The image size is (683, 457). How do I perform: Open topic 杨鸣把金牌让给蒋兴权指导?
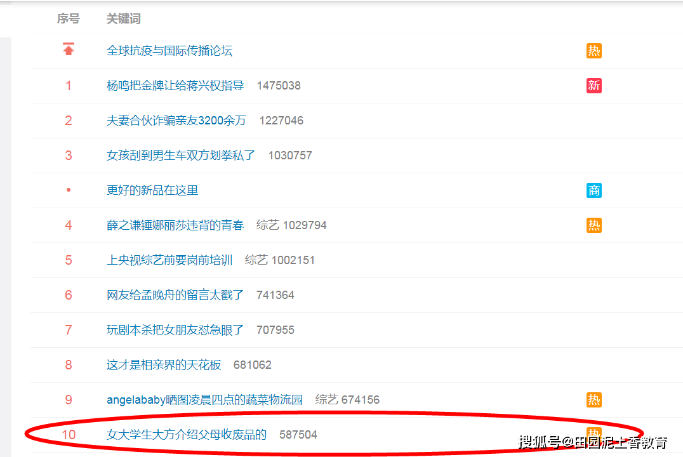point(175,86)
